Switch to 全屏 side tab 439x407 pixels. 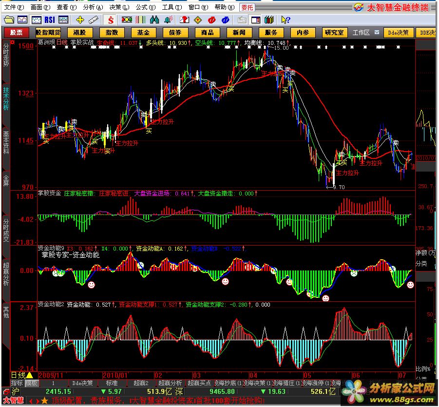coord(6,181)
